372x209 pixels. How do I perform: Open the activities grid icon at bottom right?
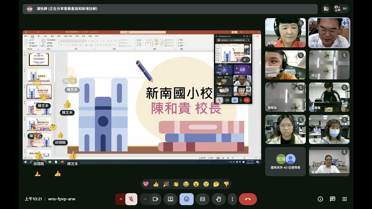[x=345, y=199]
